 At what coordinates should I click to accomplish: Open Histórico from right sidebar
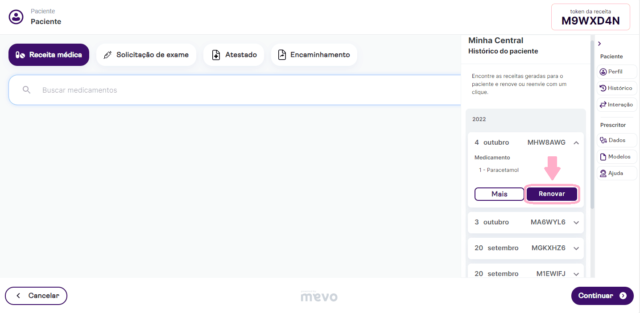point(616,88)
